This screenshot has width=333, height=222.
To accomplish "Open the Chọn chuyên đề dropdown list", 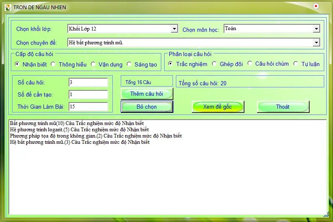I will (316, 43).
